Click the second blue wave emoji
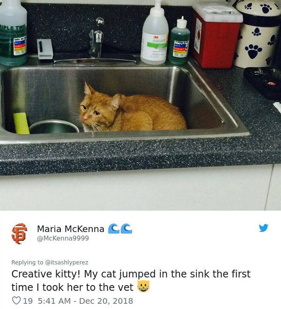The height and width of the screenshot is (309, 281). 126,229
